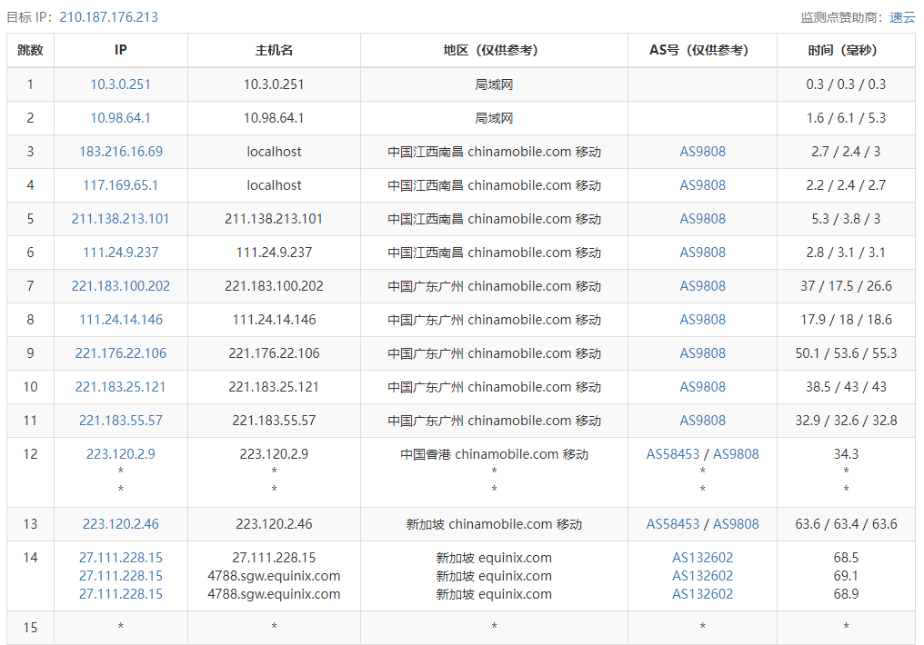This screenshot has width=924, height=645.
Task: Click IP link 221.183.55.57
Action: pos(121,420)
